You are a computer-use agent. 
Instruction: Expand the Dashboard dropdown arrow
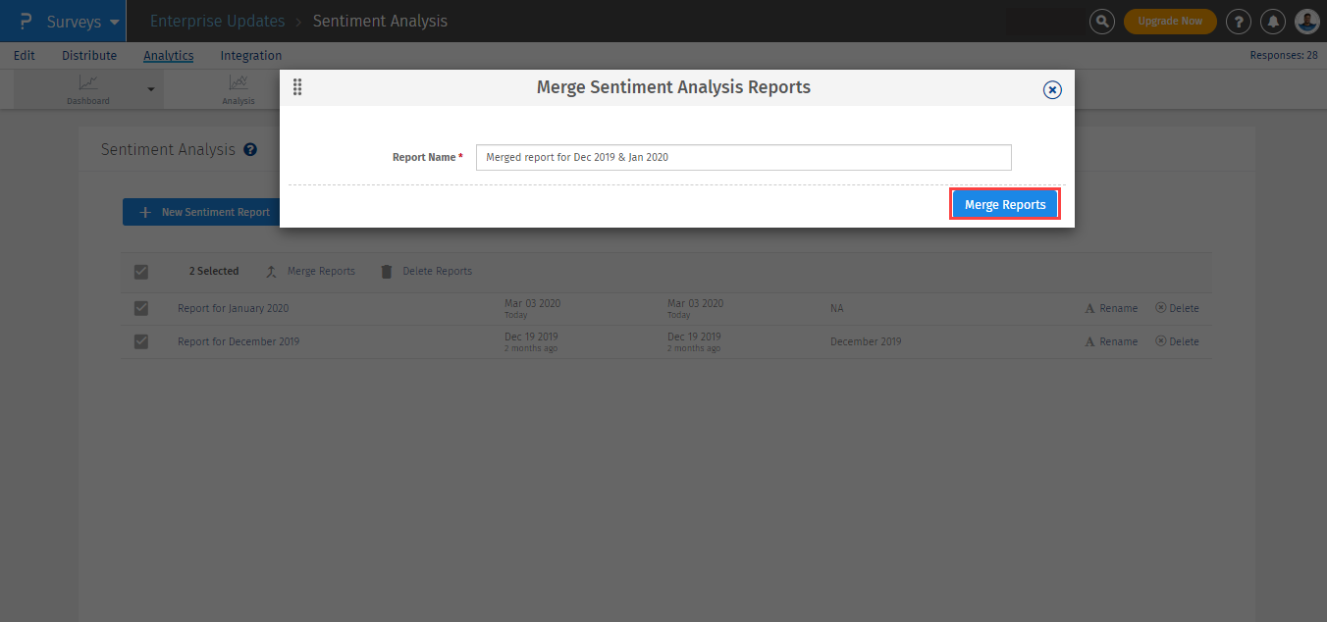[x=151, y=89]
